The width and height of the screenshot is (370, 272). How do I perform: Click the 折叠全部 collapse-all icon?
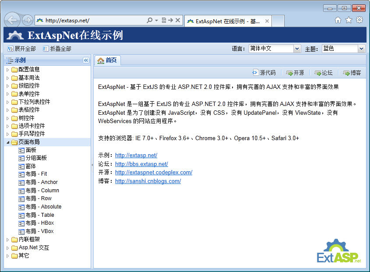click(x=46, y=49)
